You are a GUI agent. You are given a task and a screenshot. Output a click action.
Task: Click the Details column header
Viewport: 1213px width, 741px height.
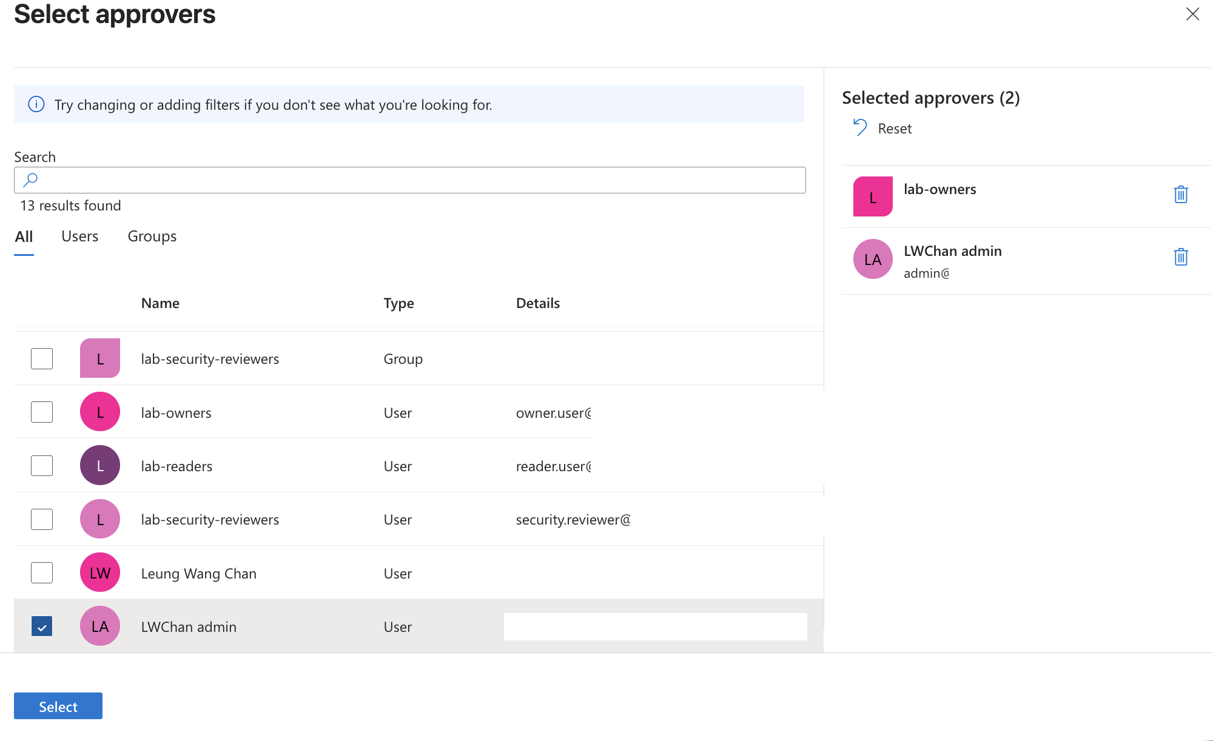pyautogui.click(x=538, y=303)
